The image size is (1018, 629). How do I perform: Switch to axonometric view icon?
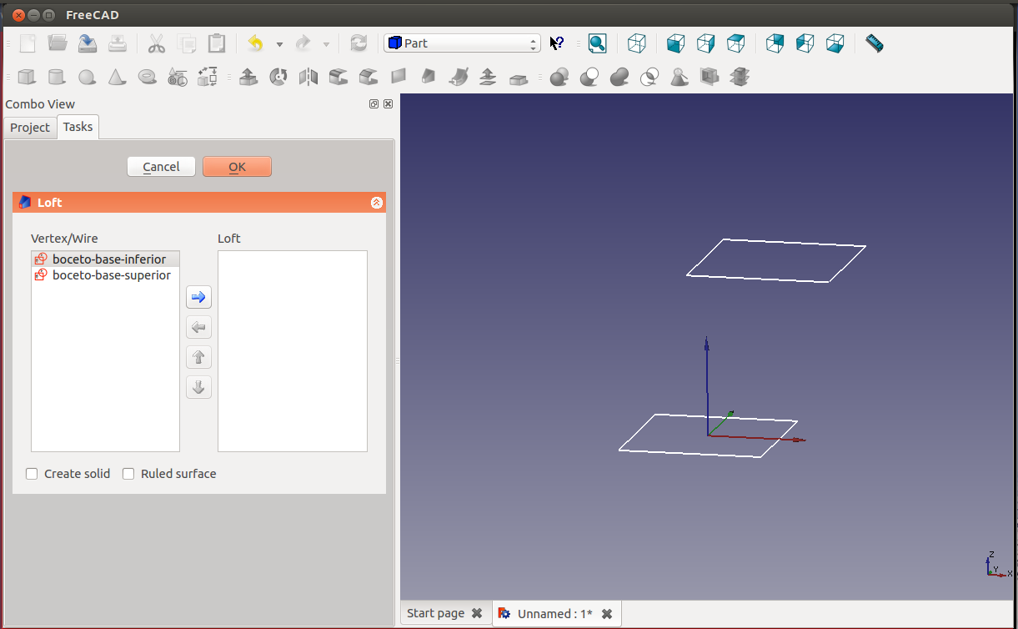click(637, 43)
